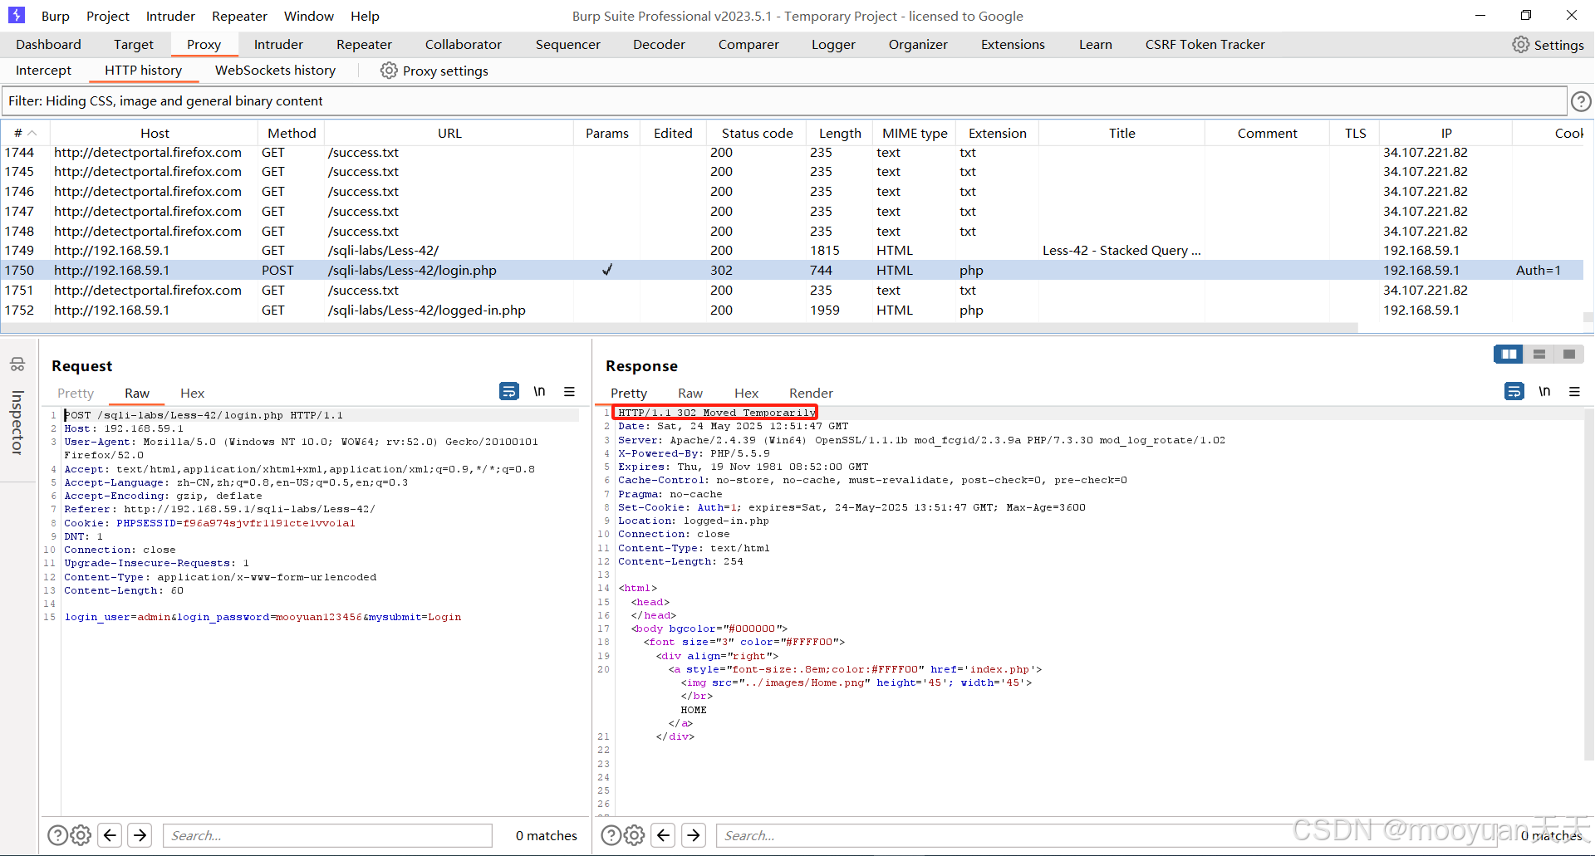Viewport: 1595px width, 856px height.
Task: Open Request panel hamburger menu
Action: [x=570, y=391]
